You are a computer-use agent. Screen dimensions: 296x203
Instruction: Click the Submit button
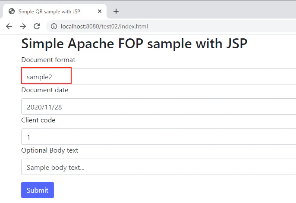38,190
